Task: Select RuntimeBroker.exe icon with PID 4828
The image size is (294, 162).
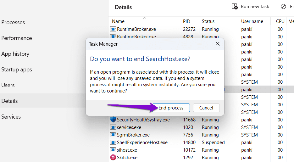Action: tap(113, 36)
